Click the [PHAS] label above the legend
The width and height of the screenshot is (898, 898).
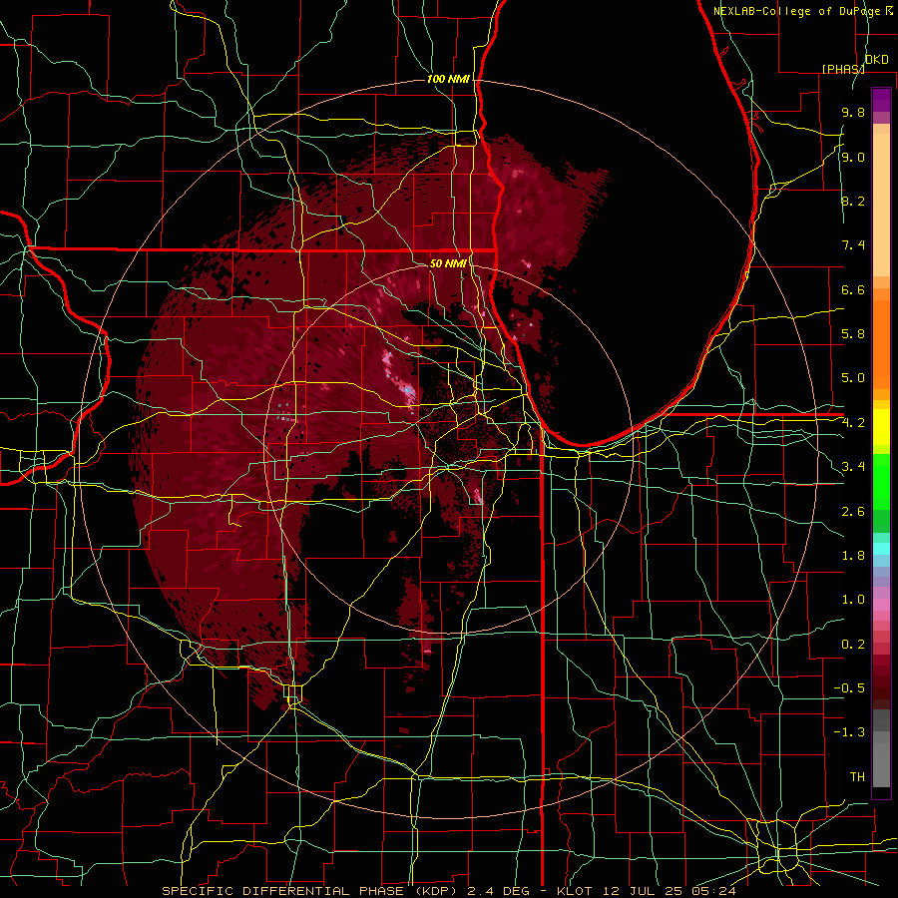[843, 69]
